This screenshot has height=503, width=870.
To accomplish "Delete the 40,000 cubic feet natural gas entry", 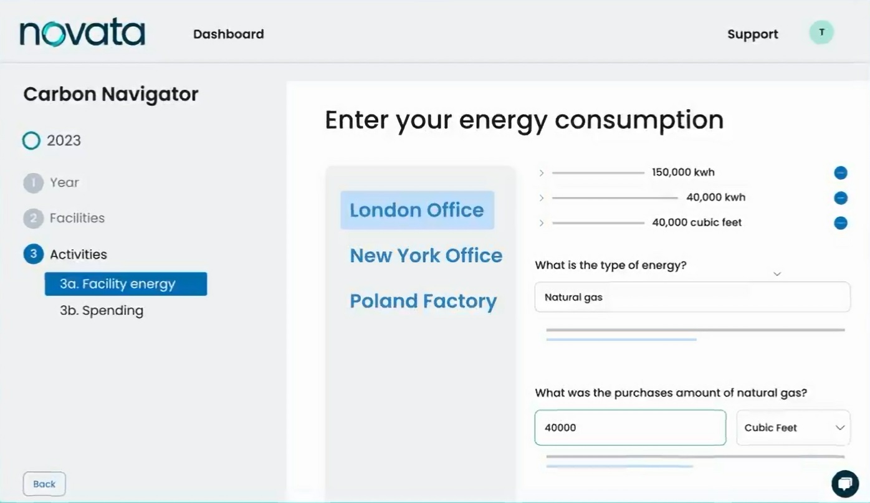I will coord(841,223).
